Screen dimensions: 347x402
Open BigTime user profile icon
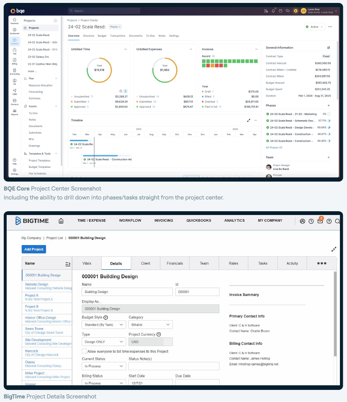click(302, 221)
